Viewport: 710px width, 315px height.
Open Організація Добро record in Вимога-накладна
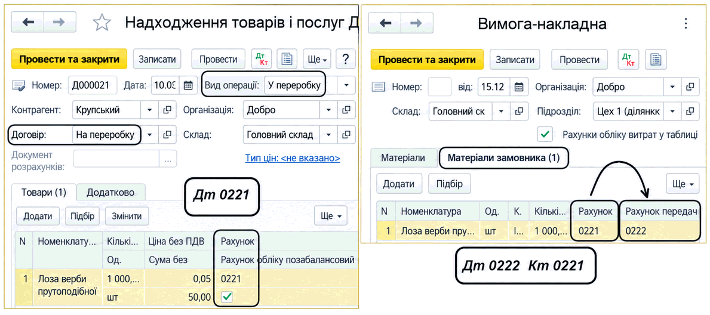pos(690,87)
